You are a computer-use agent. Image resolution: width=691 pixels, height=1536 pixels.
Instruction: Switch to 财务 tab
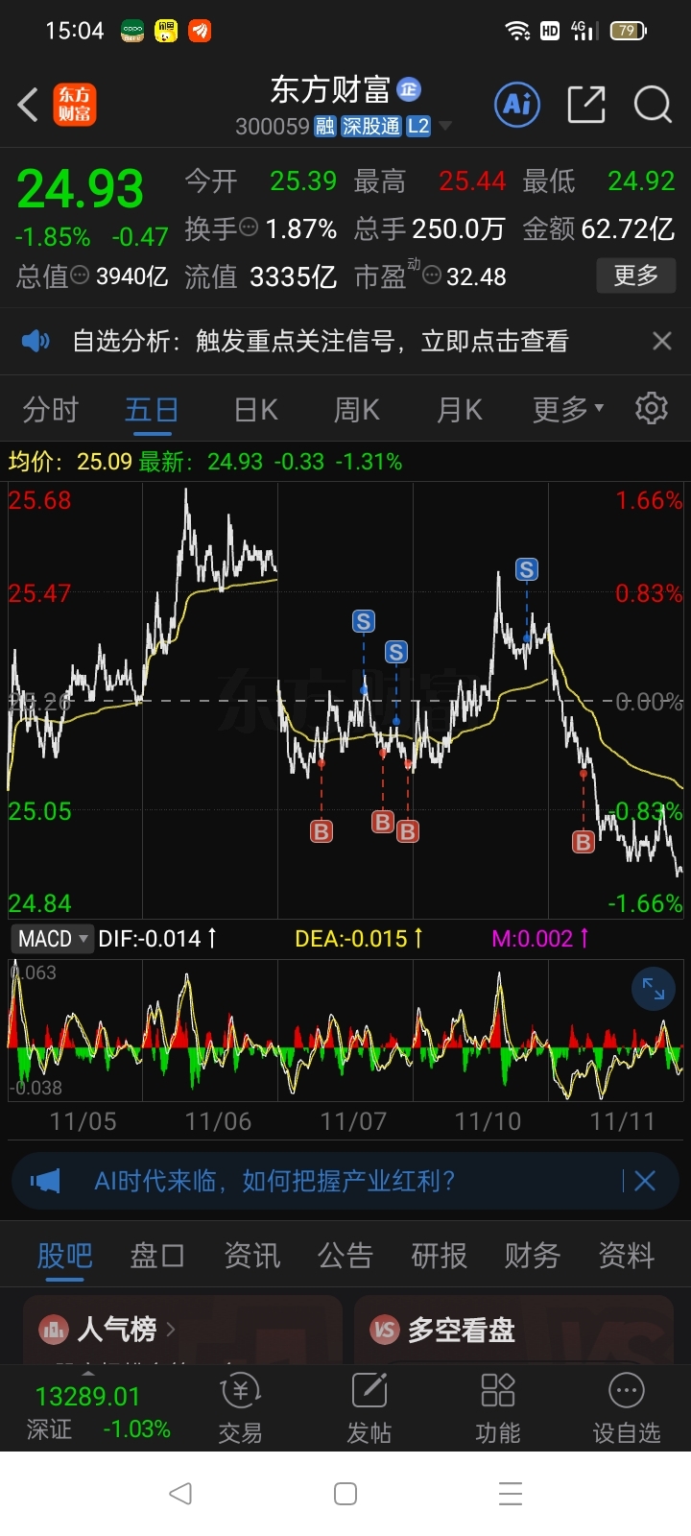coord(533,1256)
